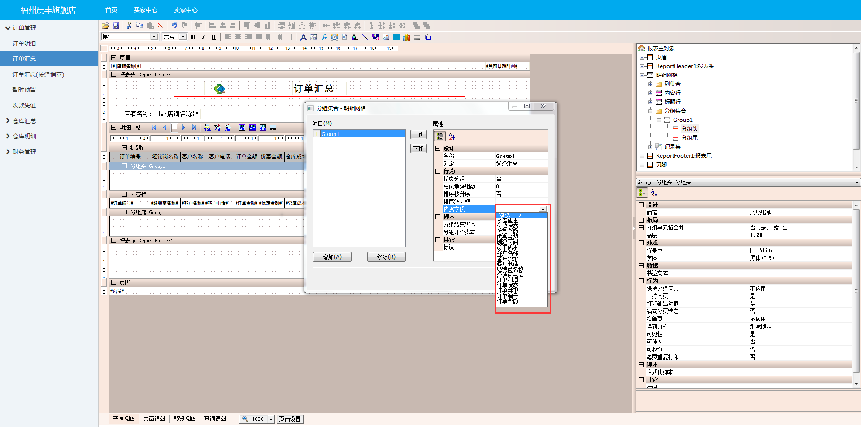Click the align left text icon
Image resolution: width=861 pixels, height=428 pixels.
tap(227, 37)
